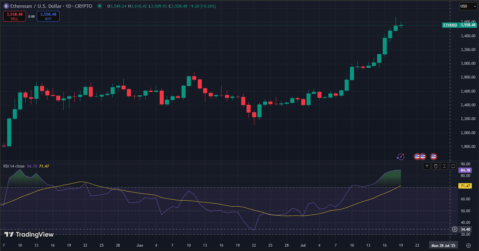Click the purple 84.78 RSI axis tag
Image resolution: width=479 pixels, height=251 pixels.
point(466,170)
